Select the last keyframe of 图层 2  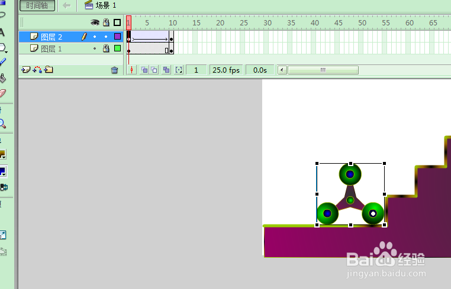[172, 37]
